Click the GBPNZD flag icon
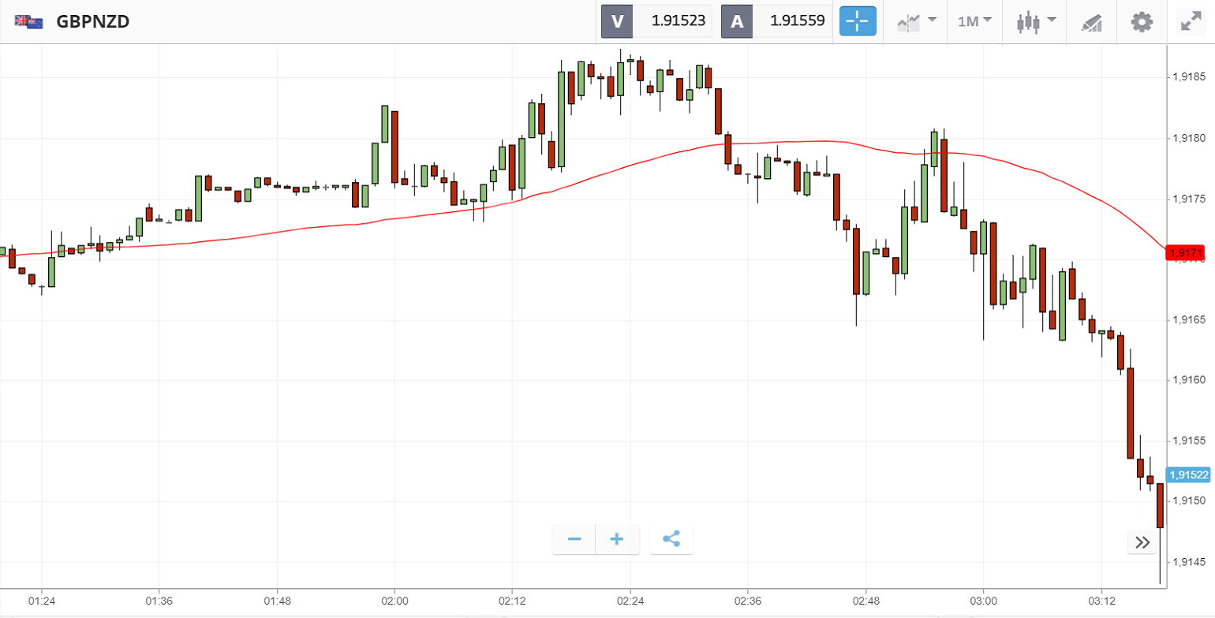This screenshot has width=1215, height=618. pyautogui.click(x=28, y=21)
